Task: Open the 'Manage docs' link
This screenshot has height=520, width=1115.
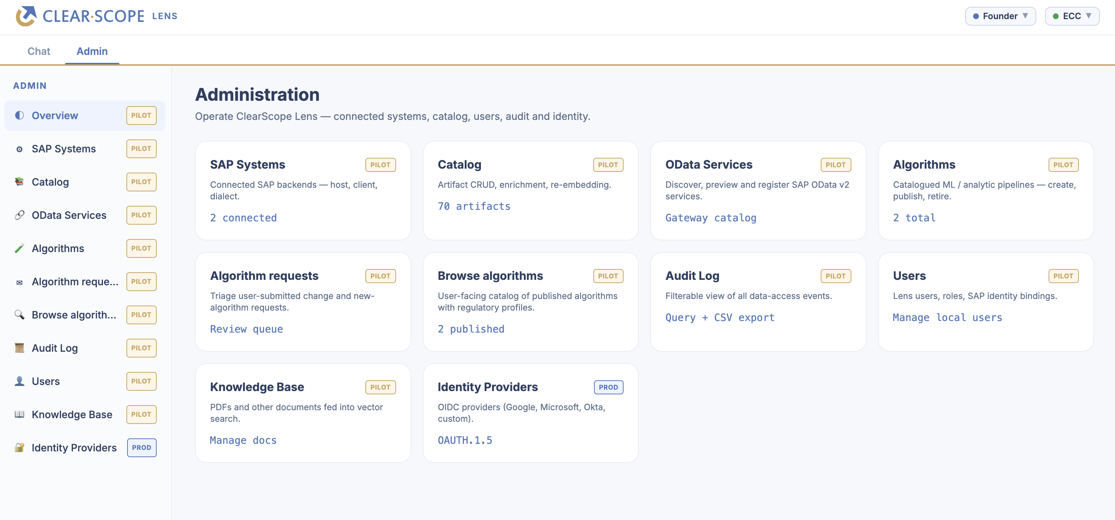Action: [243, 440]
